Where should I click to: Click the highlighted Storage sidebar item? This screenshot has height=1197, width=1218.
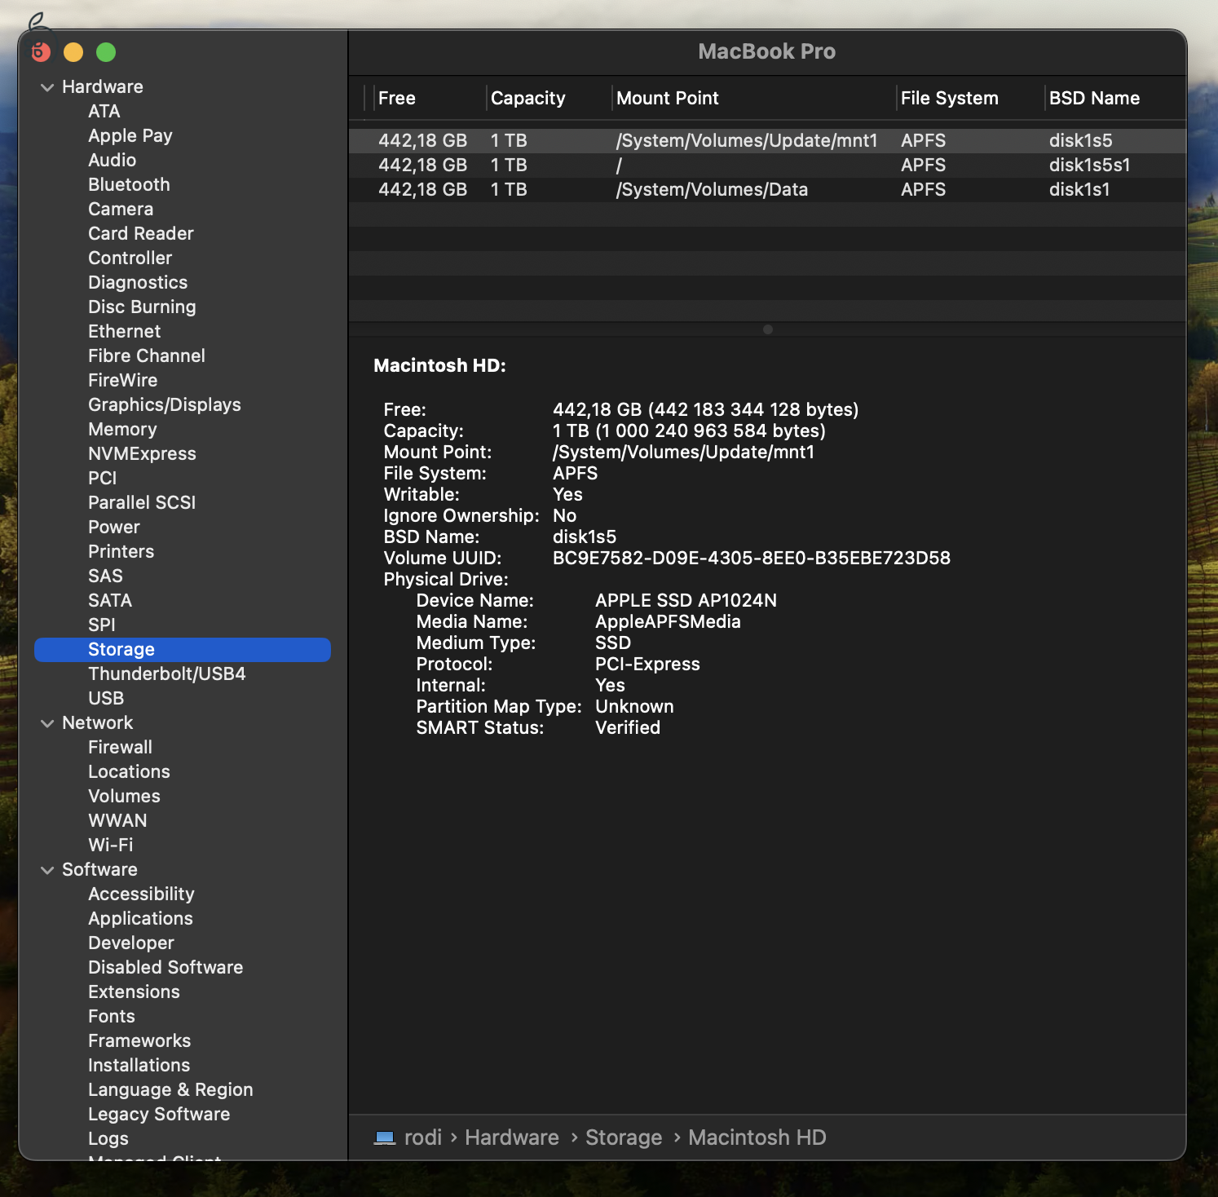click(183, 649)
